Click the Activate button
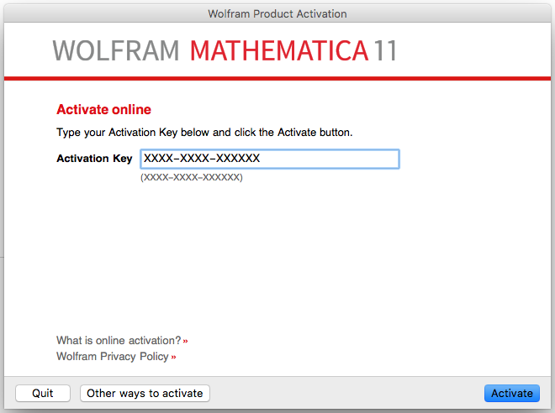555x413 pixels. pos(512,393)
